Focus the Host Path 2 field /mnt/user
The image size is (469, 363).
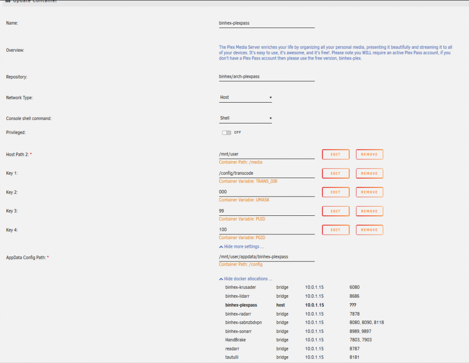coord(267,154)
